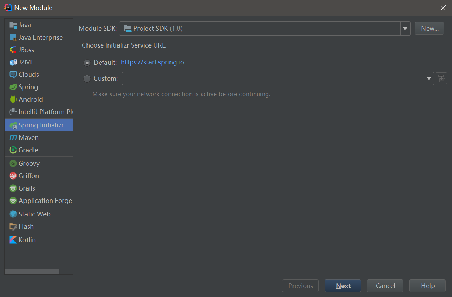Screen dimensions: 452x297
Task: Select the Java folder icon
Action: pyautogui.click(x=13, y=25)
